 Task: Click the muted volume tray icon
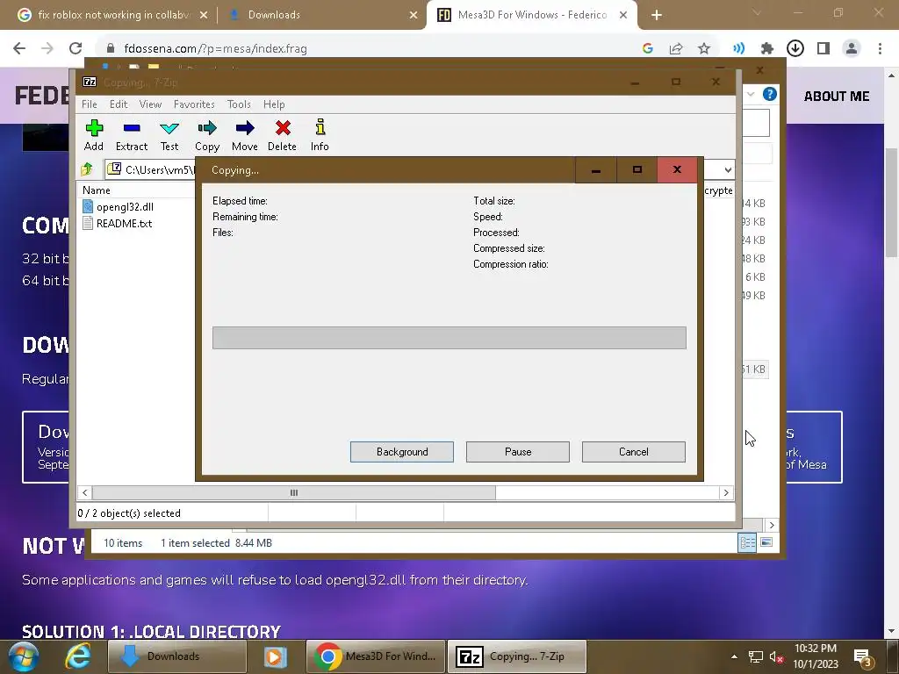point(777,657)
